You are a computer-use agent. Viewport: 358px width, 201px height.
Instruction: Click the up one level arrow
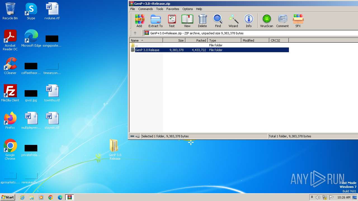(135, 33)
